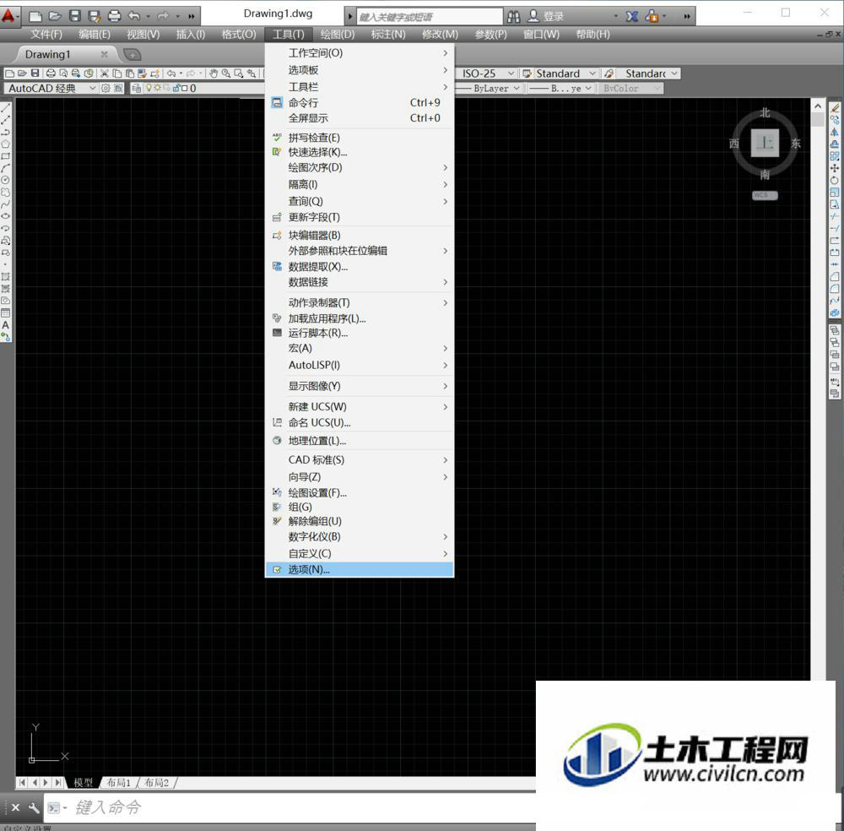This screenshot has height=831, width=844.
Task: Toggle layer 0 freeze sun icon
Action: pos(157,88)
